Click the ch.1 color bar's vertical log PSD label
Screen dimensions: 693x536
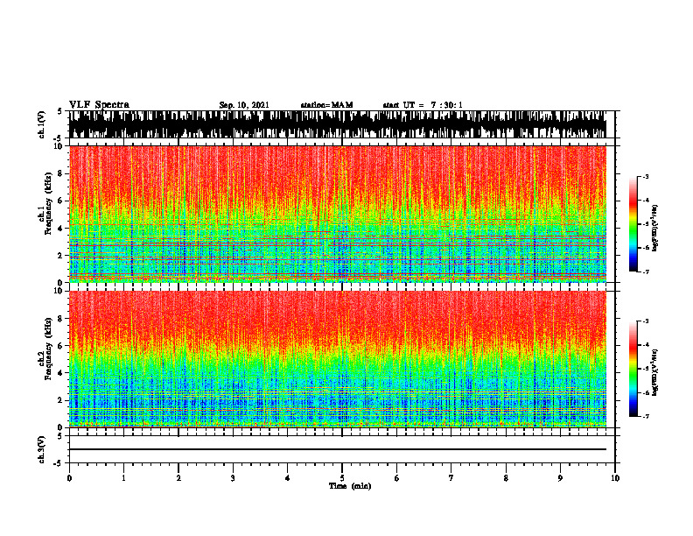[x=655, y=229]
